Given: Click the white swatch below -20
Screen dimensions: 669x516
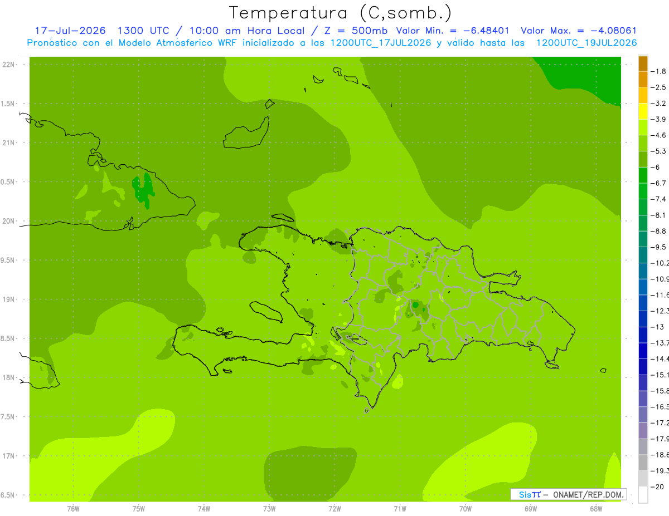Looking at the screenshot, I should (643, 495).
